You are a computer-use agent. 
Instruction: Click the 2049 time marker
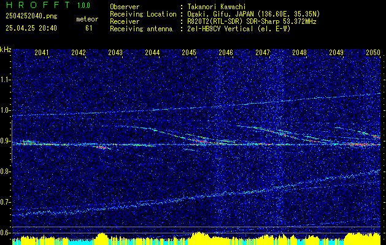coord(336,52)
